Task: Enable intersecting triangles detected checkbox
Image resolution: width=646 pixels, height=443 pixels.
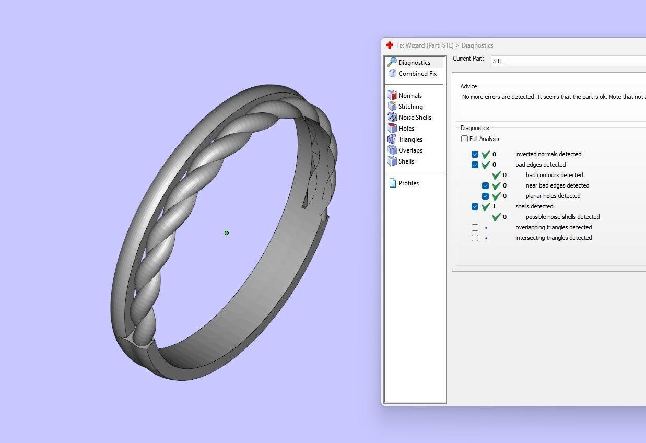Action: (x=475, y=238)
